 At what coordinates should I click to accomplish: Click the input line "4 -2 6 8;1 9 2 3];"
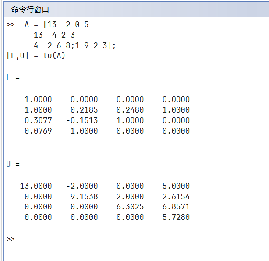pyautogui.click(x=74, y=46)
